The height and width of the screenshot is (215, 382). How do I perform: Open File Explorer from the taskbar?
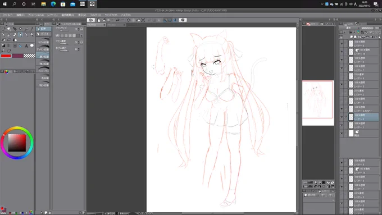tap(43, 4)
